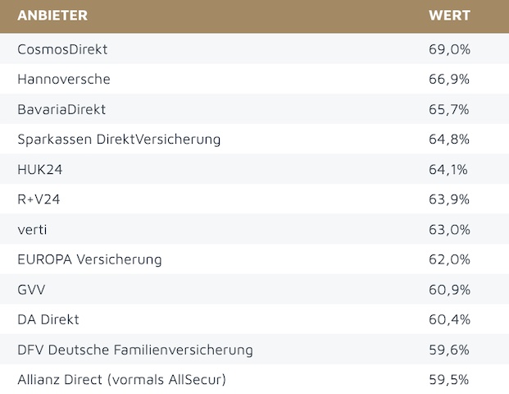This screenshot has height=394, width=509.
Task: Select the HUK24 row label
Action: (40, 170)
